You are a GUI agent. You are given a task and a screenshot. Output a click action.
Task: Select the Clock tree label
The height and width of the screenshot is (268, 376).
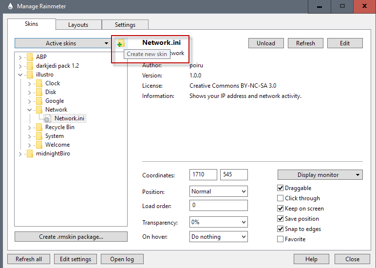pyautogui.click(x=53, y=83)
